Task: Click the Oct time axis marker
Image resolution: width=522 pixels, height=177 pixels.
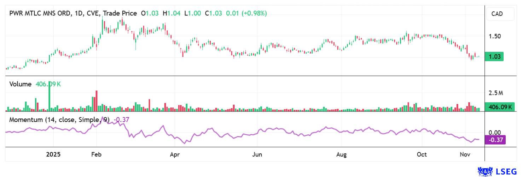Action: (422, 154)
